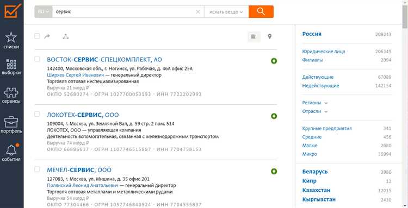
Task: Check the ЛОКОТЕХ-СЕРВИС row checkbox
Action: pyautogui.click(x=37, y=114)
